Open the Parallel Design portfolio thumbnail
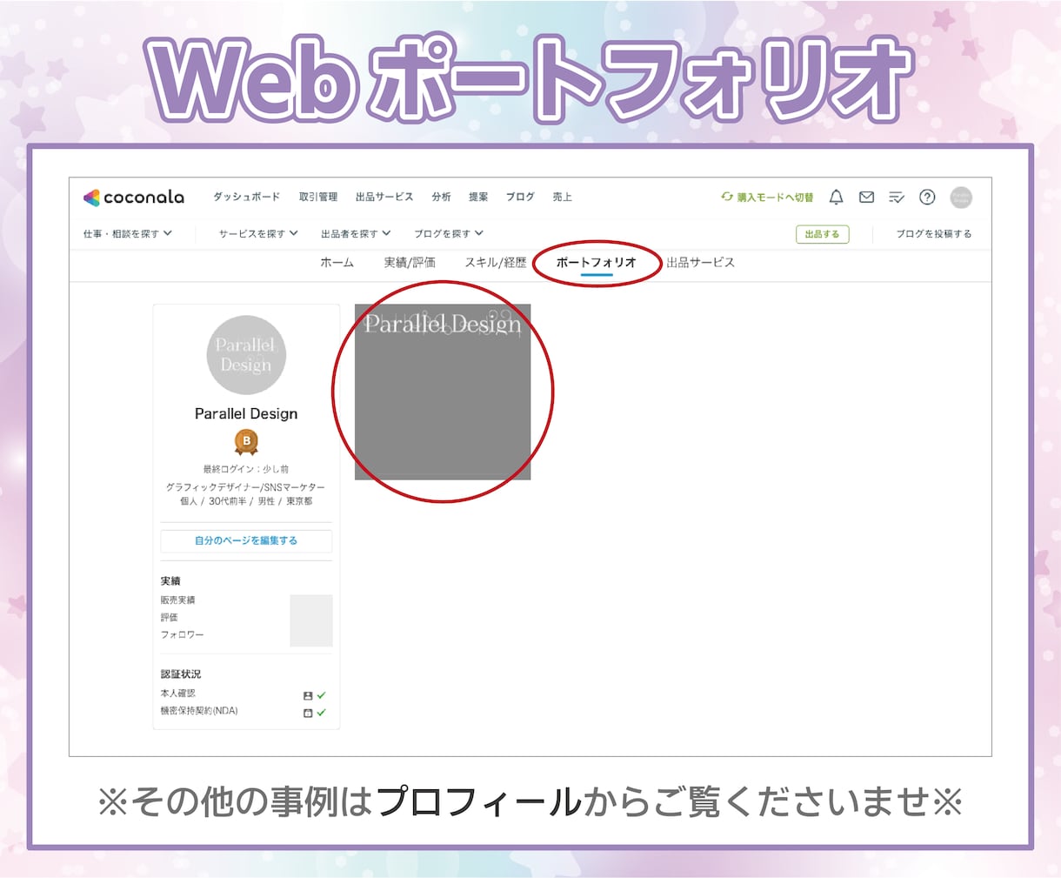 (443, 392)
